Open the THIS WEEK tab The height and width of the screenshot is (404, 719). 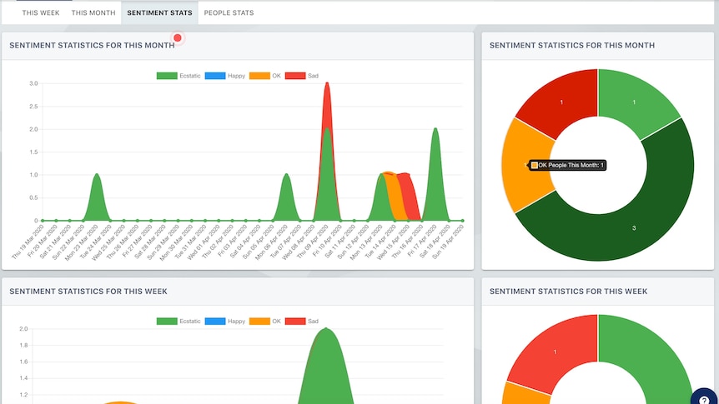pos(41,12)
